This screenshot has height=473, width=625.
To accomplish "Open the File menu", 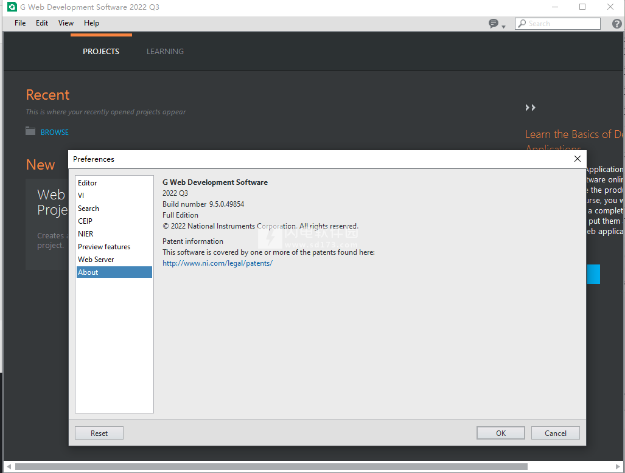I will 20,23.
